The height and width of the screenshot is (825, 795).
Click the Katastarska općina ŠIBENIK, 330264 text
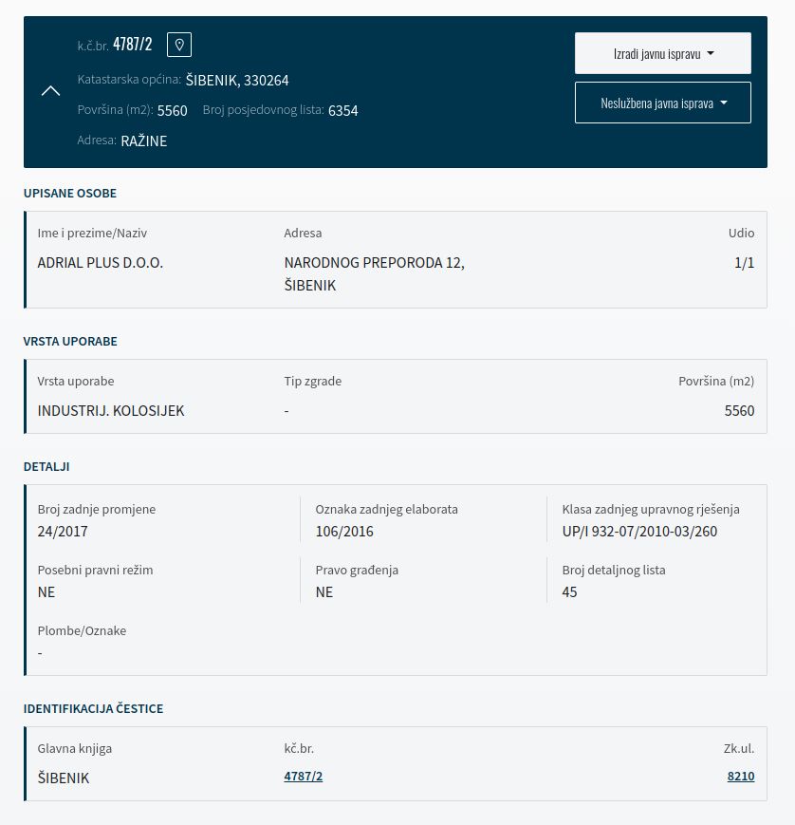237,81
